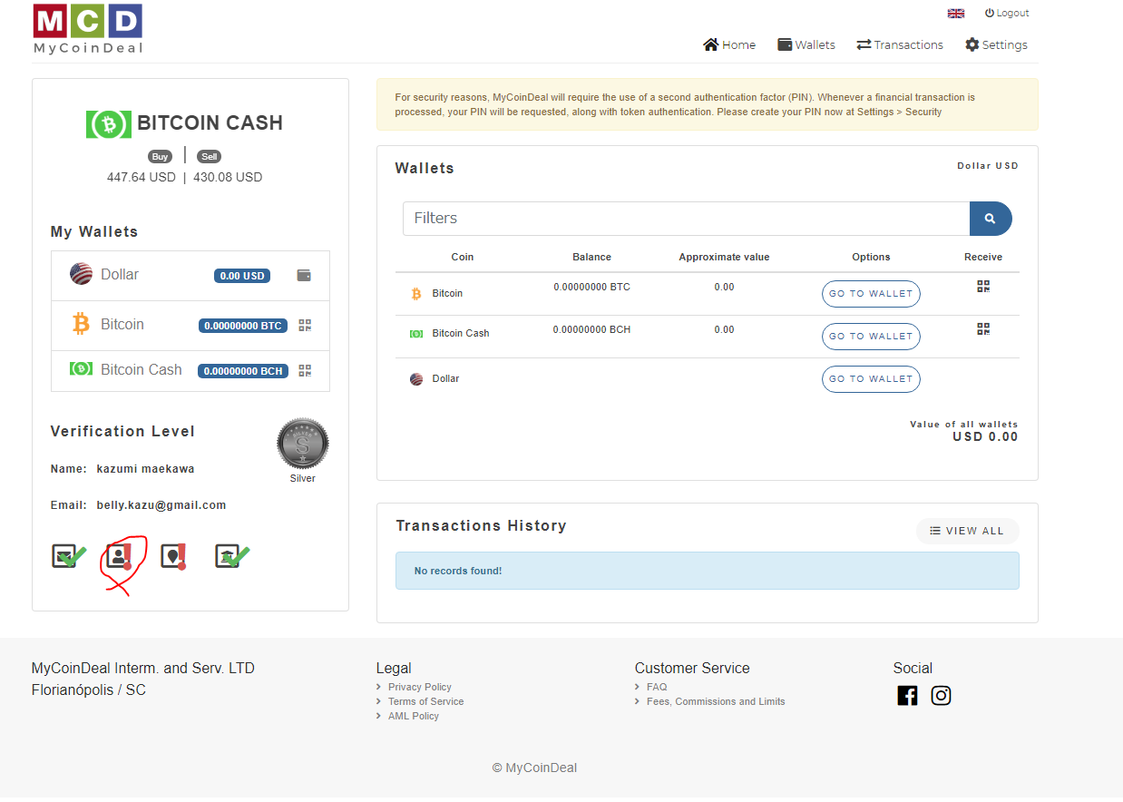Image resolution: width=1123 pixels, height=802 pixels.
Task: Show the QR code beside the BCH balance badge in My Wallets
Action: point(305,370)
